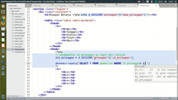Switch to the daftar.php tab
The height and width of the screenshot is (100, 178).
(101, 6)
